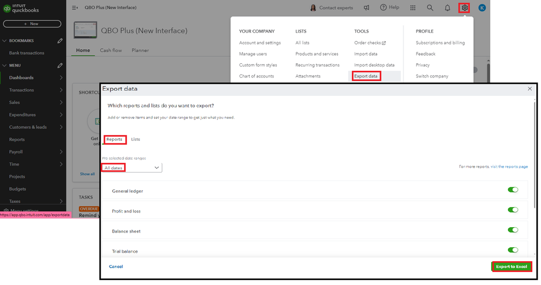Viewport: 541px width, 285px height.
Task: Expand Customers & leads chevron
Action: [61, 127]
